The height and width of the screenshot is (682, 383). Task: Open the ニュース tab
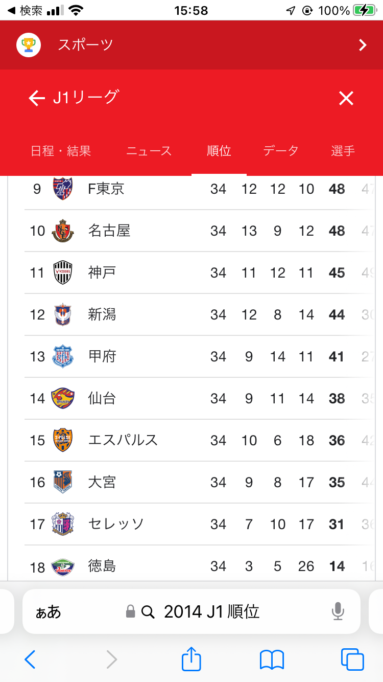149,151
